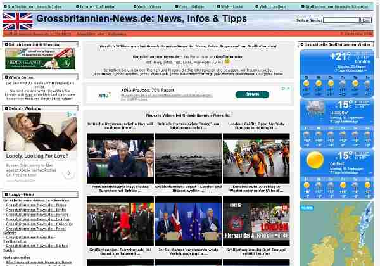
Task: Close the XING ProJobs ad with the X
Action: click(x=288, y=89)
